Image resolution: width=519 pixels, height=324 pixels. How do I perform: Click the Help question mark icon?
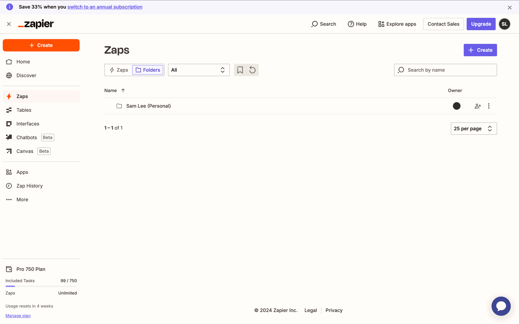click(x=351, y=24)
